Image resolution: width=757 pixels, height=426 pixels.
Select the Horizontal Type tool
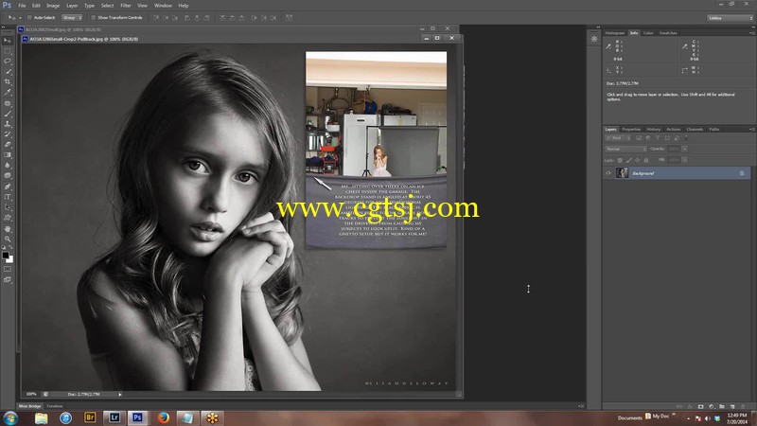point(8,197)
